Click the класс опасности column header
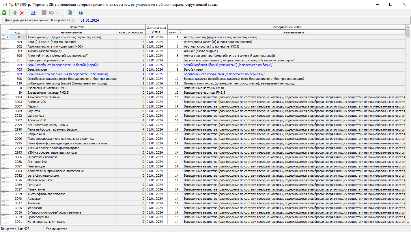This screenshot has height=232, width=411. pos(131,32)
